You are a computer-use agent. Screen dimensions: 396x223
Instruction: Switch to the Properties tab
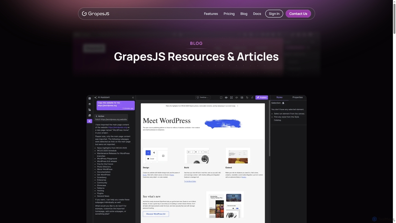(298, 97)
